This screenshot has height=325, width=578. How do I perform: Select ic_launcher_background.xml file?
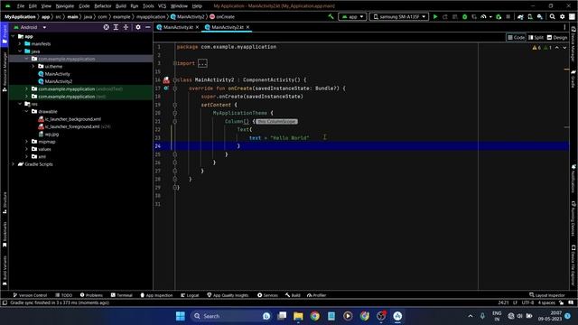[x=73, y=119]
